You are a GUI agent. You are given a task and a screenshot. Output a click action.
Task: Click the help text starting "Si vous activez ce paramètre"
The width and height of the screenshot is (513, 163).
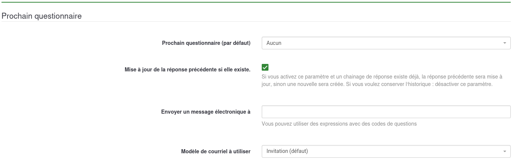pos(381,77)
